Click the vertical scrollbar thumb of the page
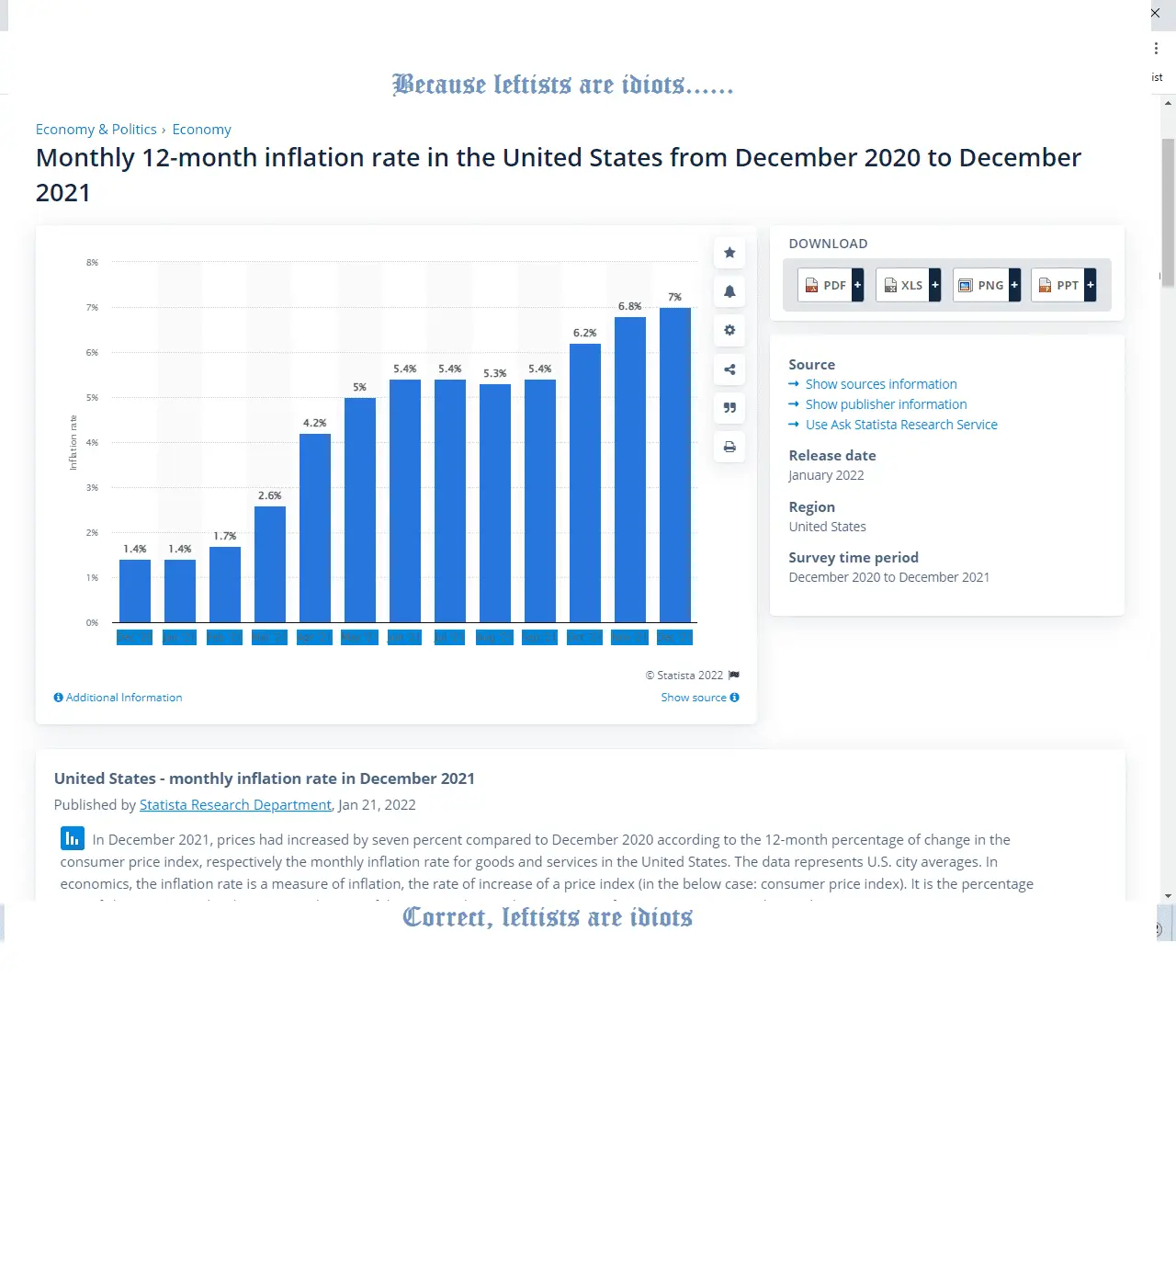 click(1168, 213)
